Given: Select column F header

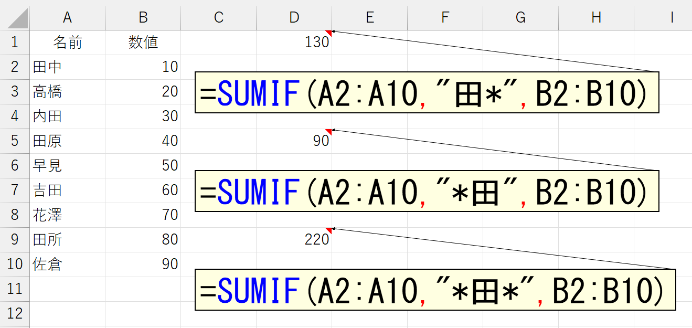Looking at the screenshot, I should point(445,17).
